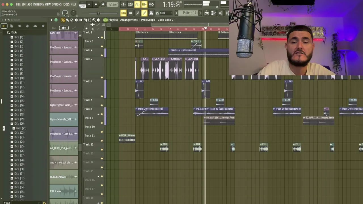Screen dimensions: 363x204
Task: Select the Slip tool in playlist
Action: click(x=81, y=20)
